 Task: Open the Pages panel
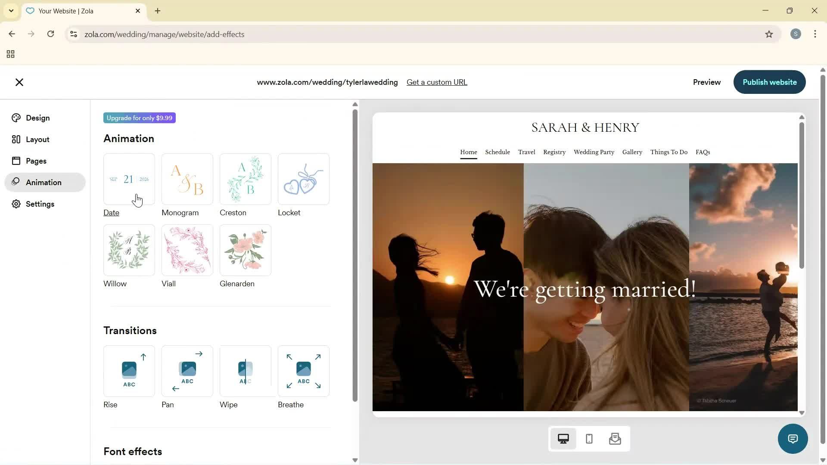[37, 161]
